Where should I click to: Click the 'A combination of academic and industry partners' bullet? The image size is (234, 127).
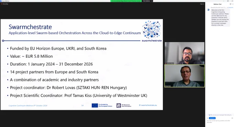pos(54,80)
